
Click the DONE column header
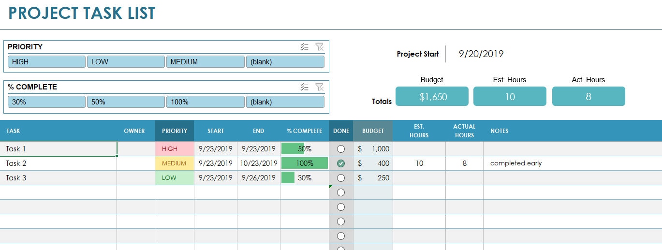(x=341, y=131)
